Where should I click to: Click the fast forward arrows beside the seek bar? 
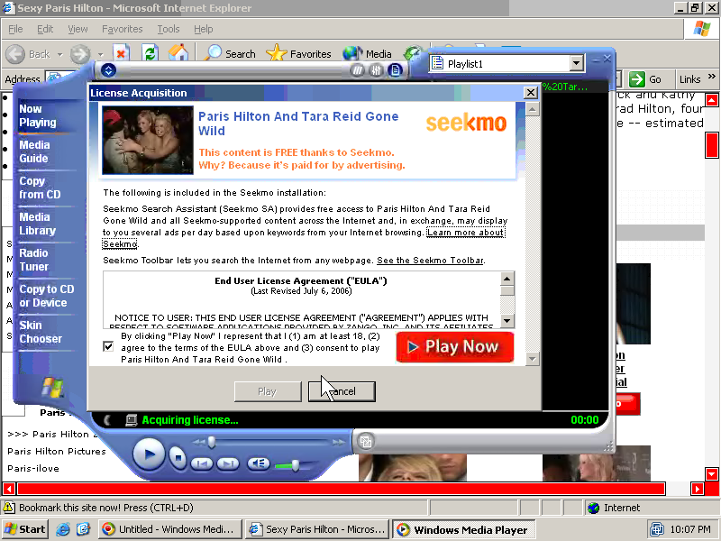point(339,442)
